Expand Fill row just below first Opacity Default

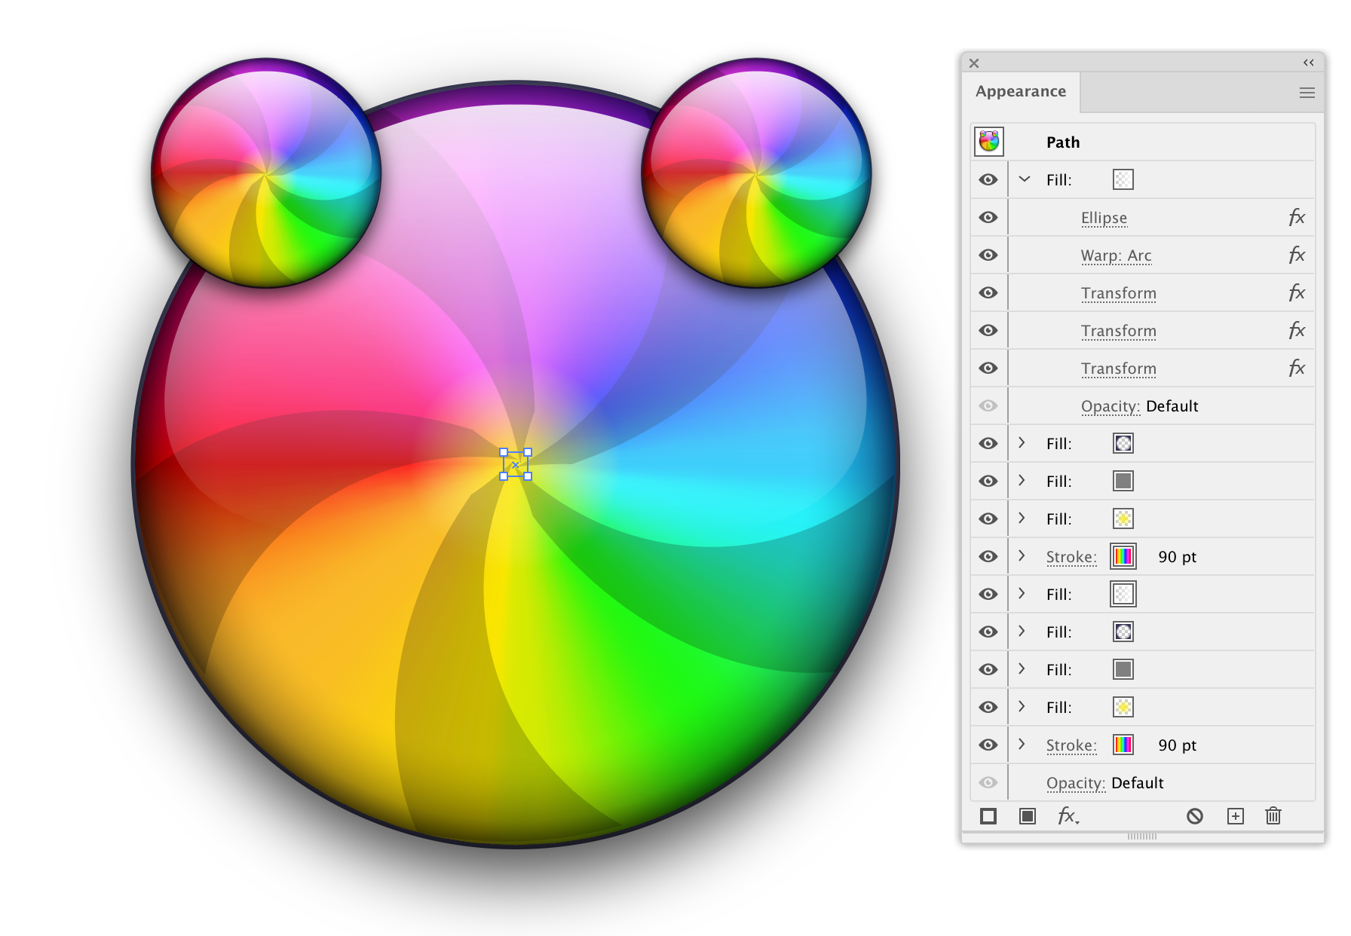(x=1022, y=442)
